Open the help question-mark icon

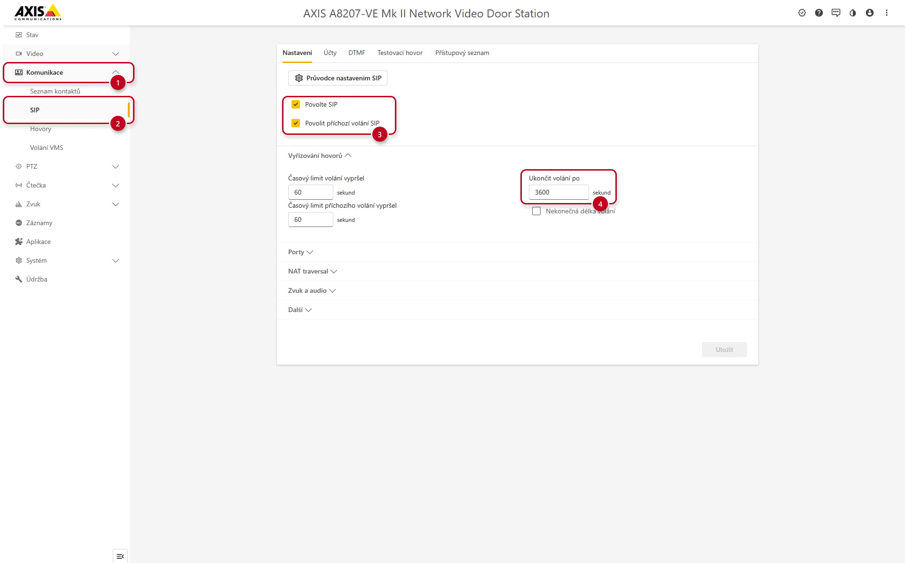[819, 13]
